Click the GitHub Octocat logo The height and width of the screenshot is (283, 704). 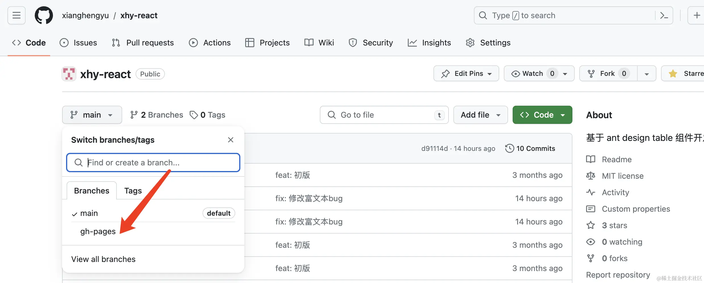(44, 15)
